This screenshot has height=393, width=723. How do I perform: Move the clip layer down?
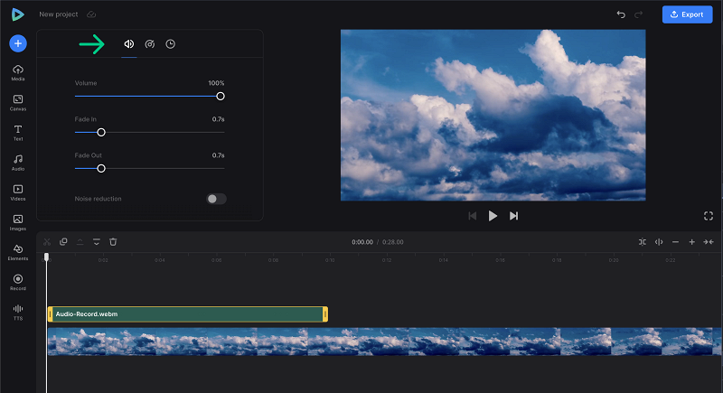tap(97, 242)
